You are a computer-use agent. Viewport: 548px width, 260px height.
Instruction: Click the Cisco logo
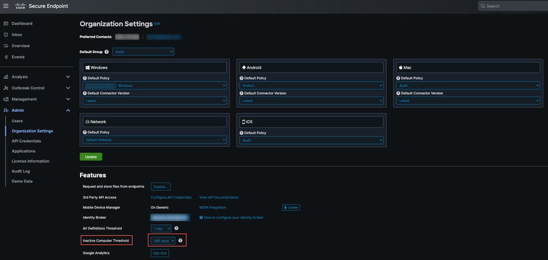pyautogui.click(x=20, y=6)
